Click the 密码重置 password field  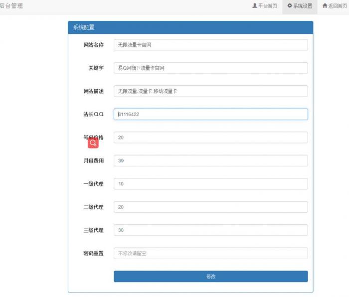(x=210, y=253)
